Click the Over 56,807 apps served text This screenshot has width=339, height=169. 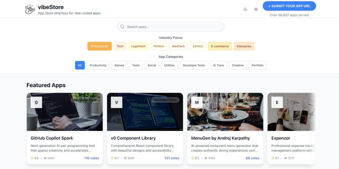289,15
